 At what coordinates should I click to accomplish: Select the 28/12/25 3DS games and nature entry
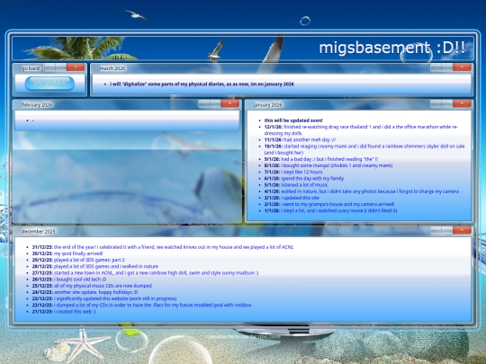[x=94, y=267]
